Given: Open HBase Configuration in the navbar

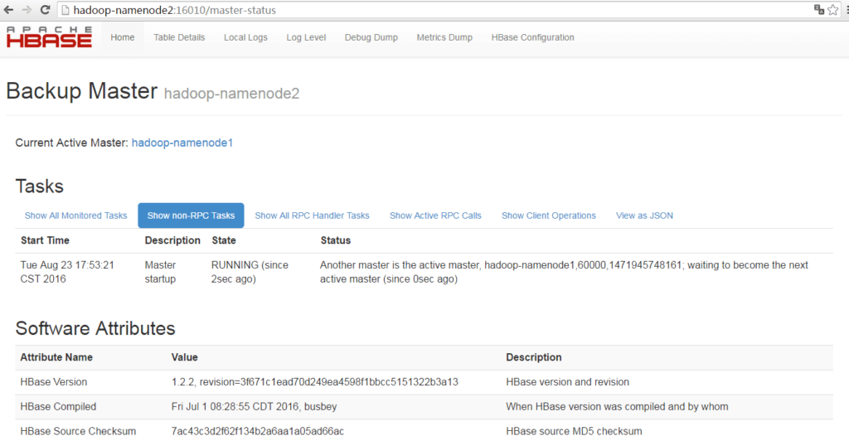Looking at the screenshot, I should tap(532, 37).
